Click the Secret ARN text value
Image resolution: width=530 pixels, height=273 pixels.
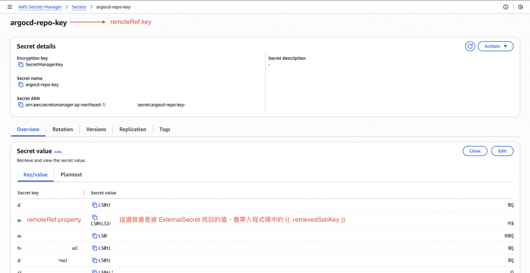106,105
